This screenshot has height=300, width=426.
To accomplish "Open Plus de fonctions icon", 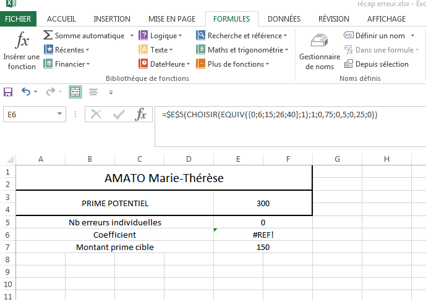I will (201, 64).
